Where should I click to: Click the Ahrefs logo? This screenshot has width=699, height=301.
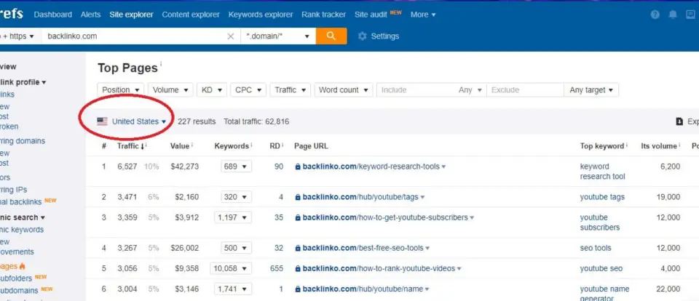point(12,13)
